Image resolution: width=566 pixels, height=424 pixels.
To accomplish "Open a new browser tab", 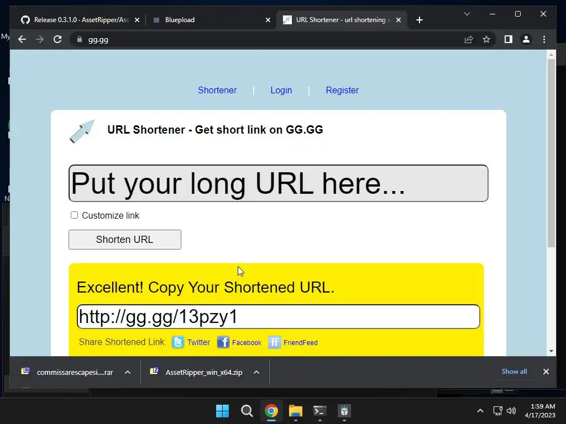I will [x=419, y=20].
